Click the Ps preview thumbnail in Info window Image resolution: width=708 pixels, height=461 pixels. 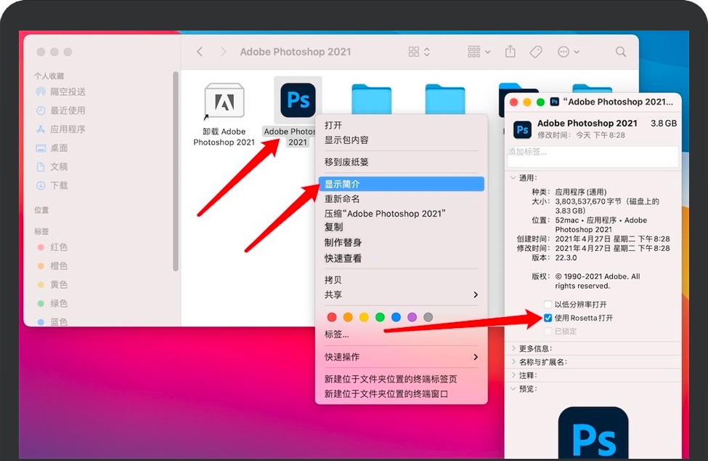point(593,433)
